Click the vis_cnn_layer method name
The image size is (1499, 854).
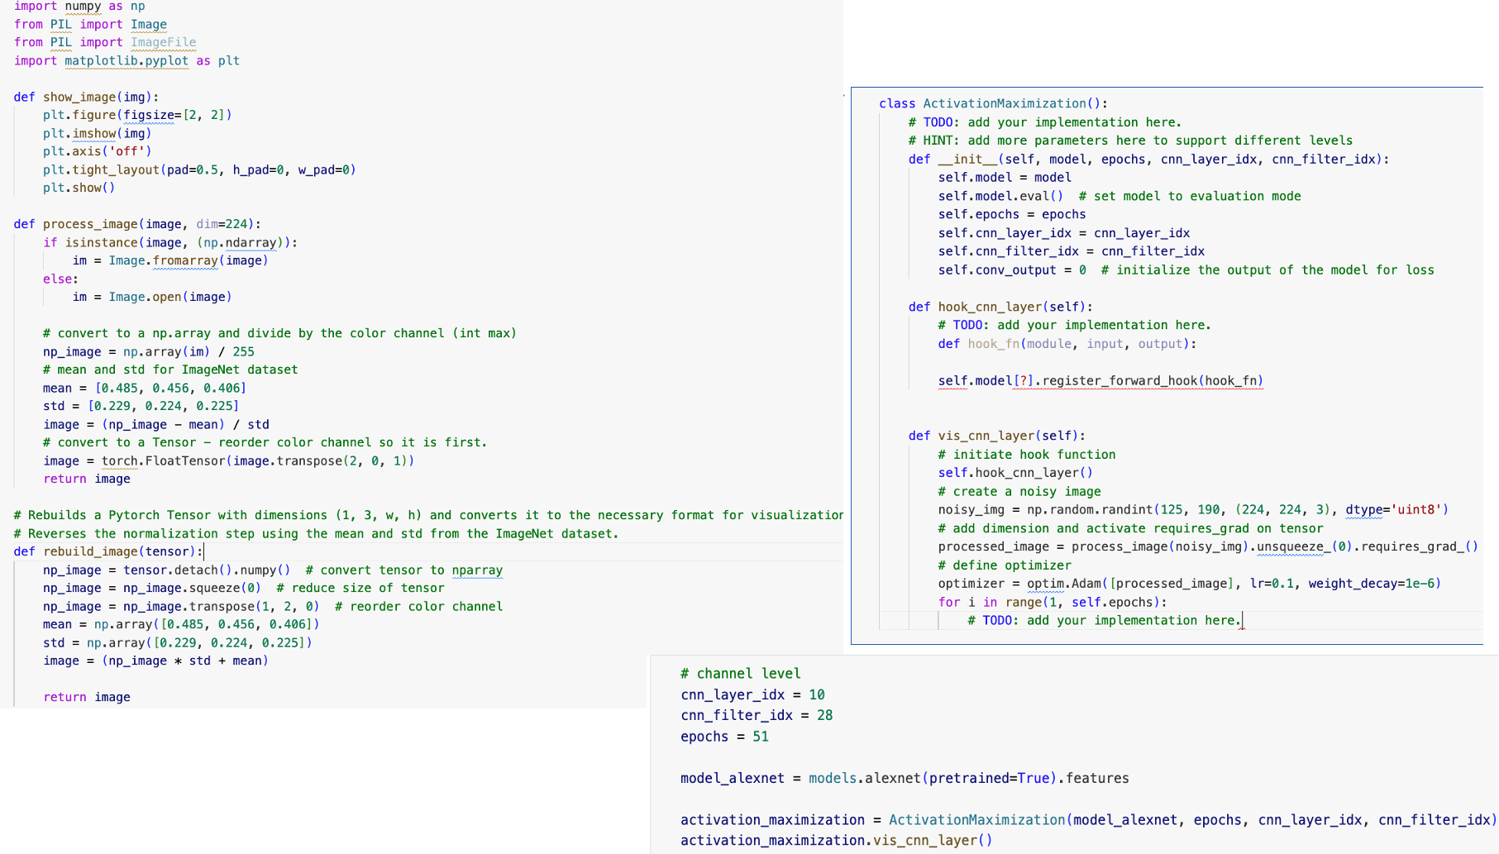[x=987, y=436]
